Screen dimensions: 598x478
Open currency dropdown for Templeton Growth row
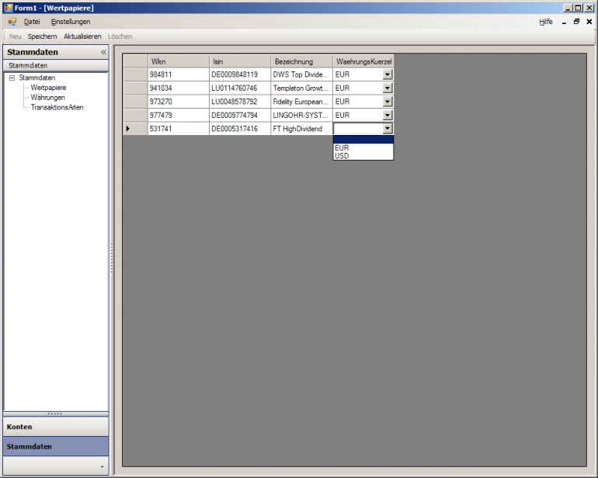(388, 88)
